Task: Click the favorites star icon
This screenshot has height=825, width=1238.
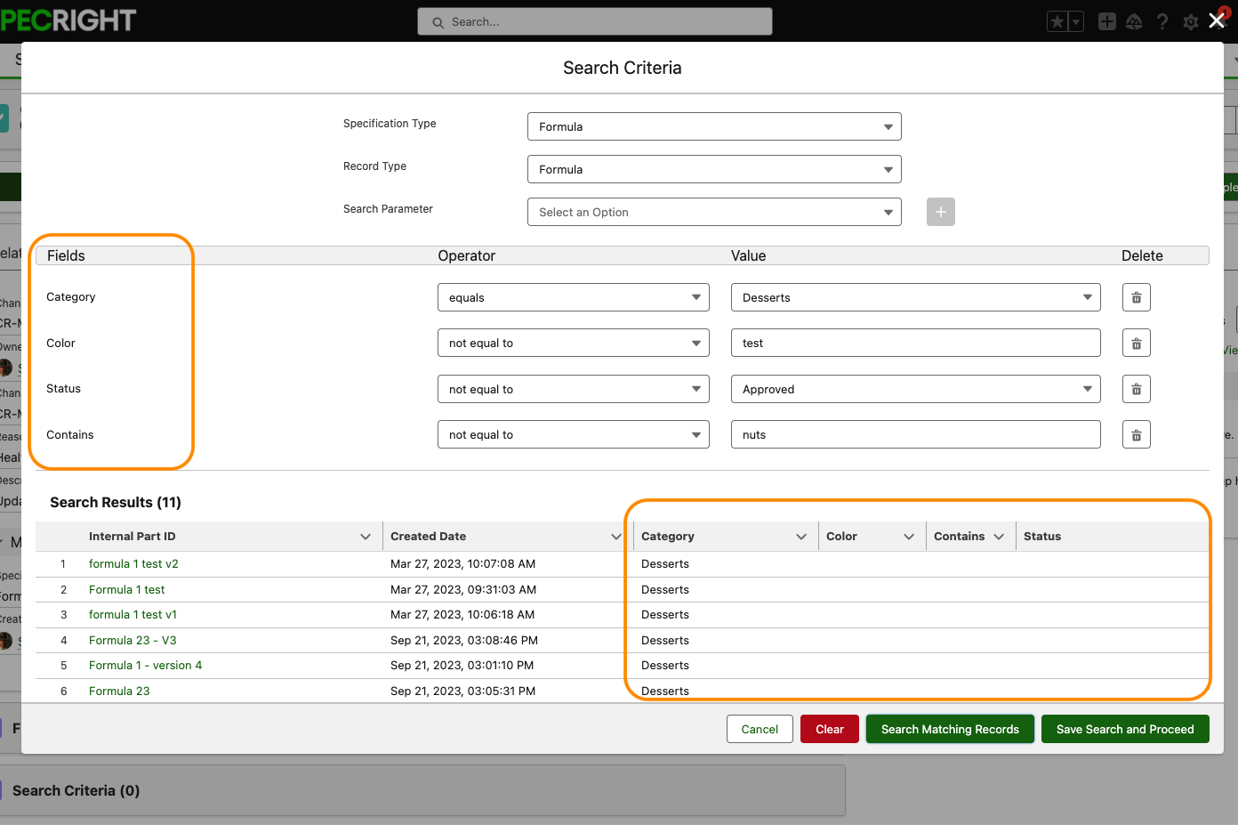Action: pyautogui.click(x=1057, y=22)
